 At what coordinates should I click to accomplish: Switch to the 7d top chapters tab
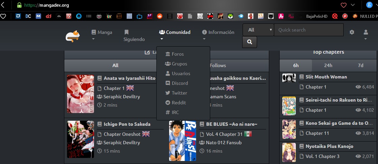coord(360,65)
